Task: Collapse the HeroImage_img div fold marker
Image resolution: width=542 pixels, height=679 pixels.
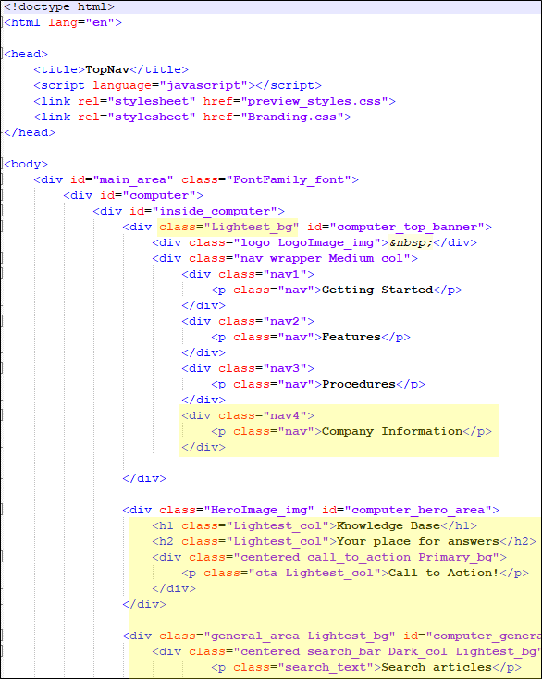Action: (x=2, y=510)
